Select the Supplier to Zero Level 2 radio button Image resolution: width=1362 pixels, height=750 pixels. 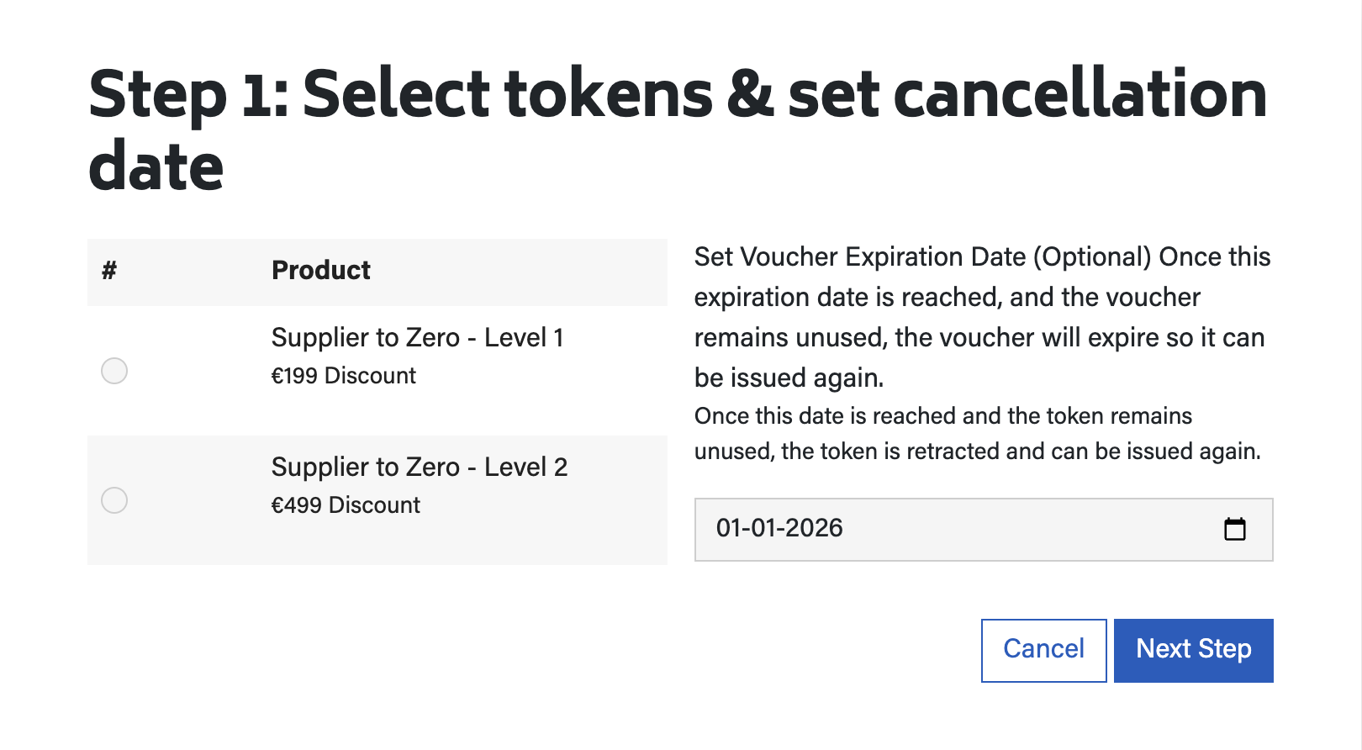(114, 500)
